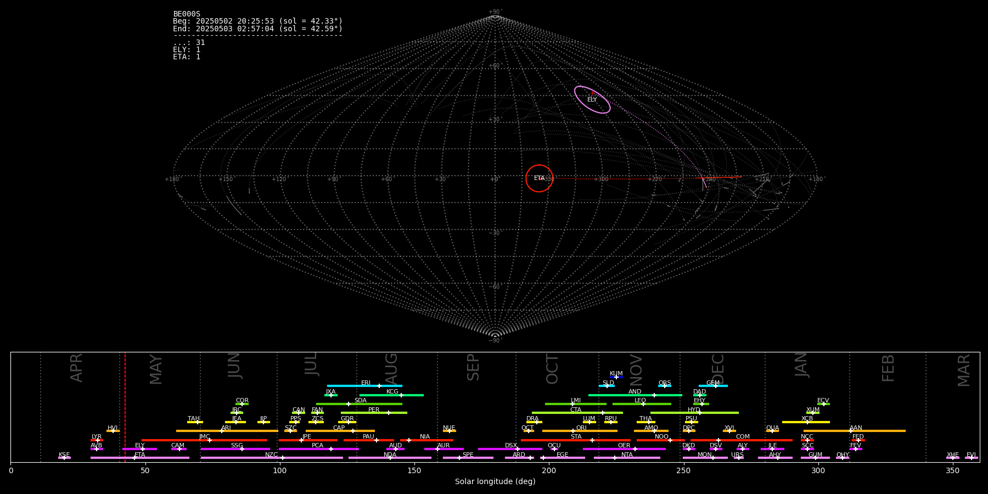The image size is (988, 494).
Task: Click the peak cross marker on the ORI bar
Action: click(x=573, y=431)
